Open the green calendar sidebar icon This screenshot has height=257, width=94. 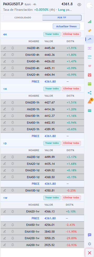click(90, 84)
